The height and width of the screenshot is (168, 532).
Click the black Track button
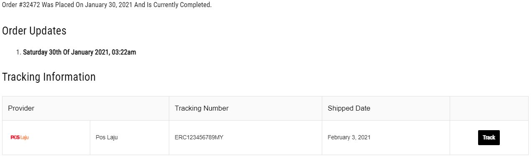(x=489, y=138)
